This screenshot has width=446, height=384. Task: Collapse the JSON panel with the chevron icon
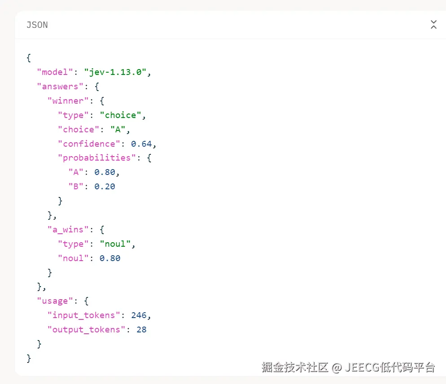(x=433, y=25)
